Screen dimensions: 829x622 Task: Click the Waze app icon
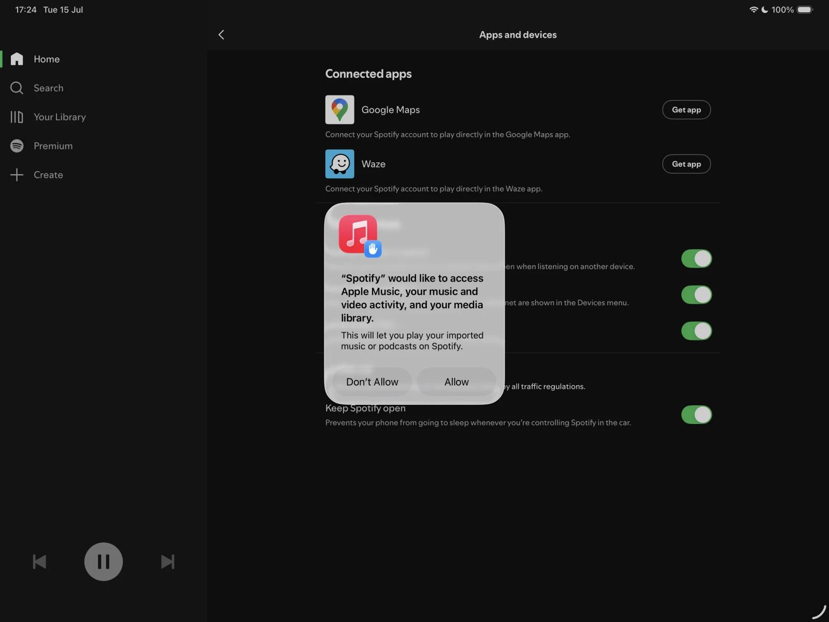tap(339, 164)
